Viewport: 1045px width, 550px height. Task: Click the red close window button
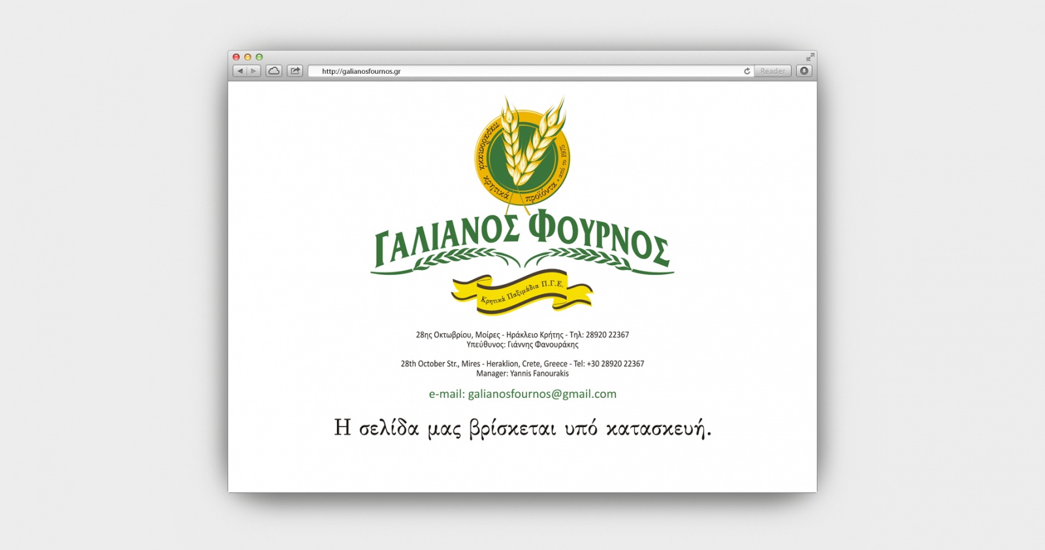[x=236, y=57]
